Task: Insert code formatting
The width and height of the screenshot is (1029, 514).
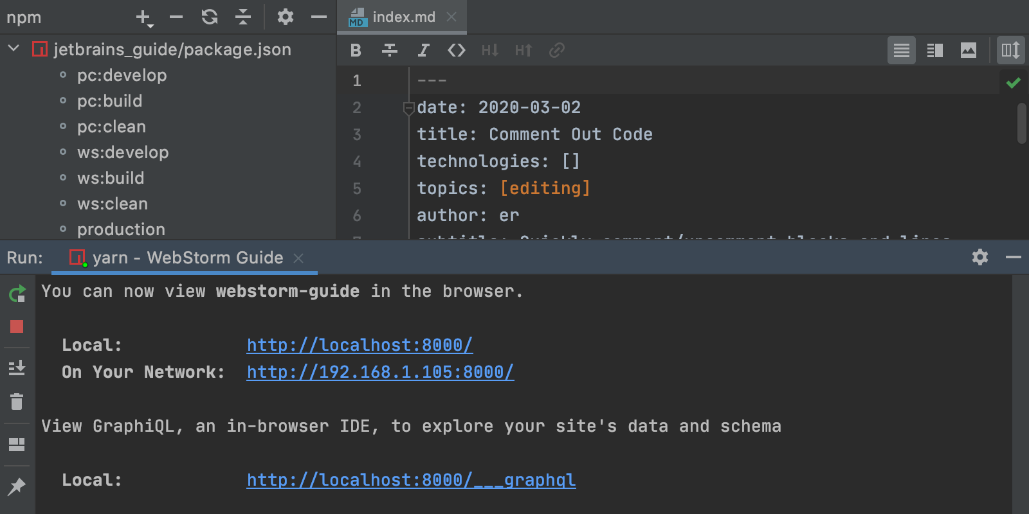Action: pyautogui.click(x=457, y=50)
